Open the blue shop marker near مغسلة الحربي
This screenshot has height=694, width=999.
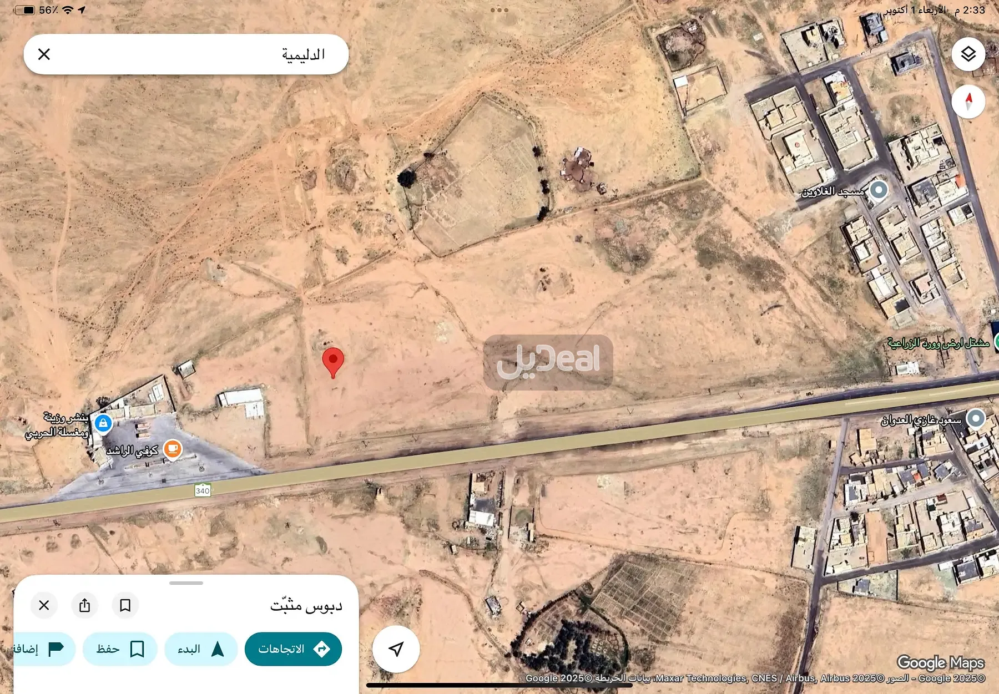click(x=103, y=424)
